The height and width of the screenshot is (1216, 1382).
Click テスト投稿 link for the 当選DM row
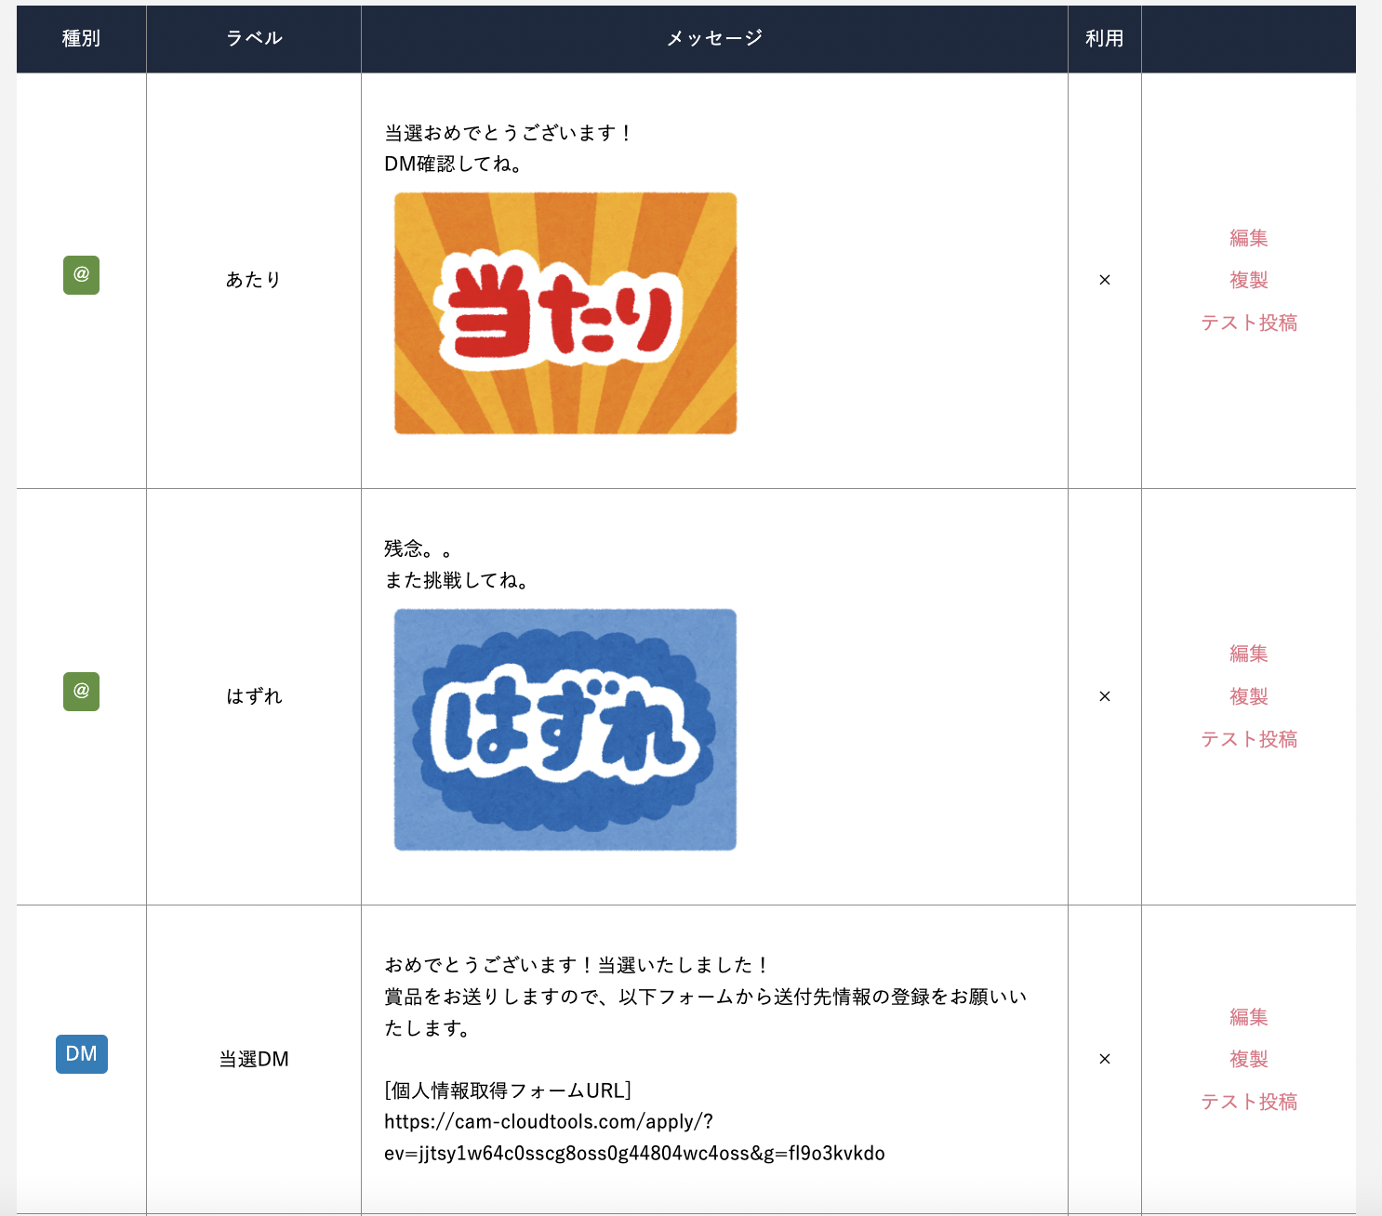coord(1249,1102)
